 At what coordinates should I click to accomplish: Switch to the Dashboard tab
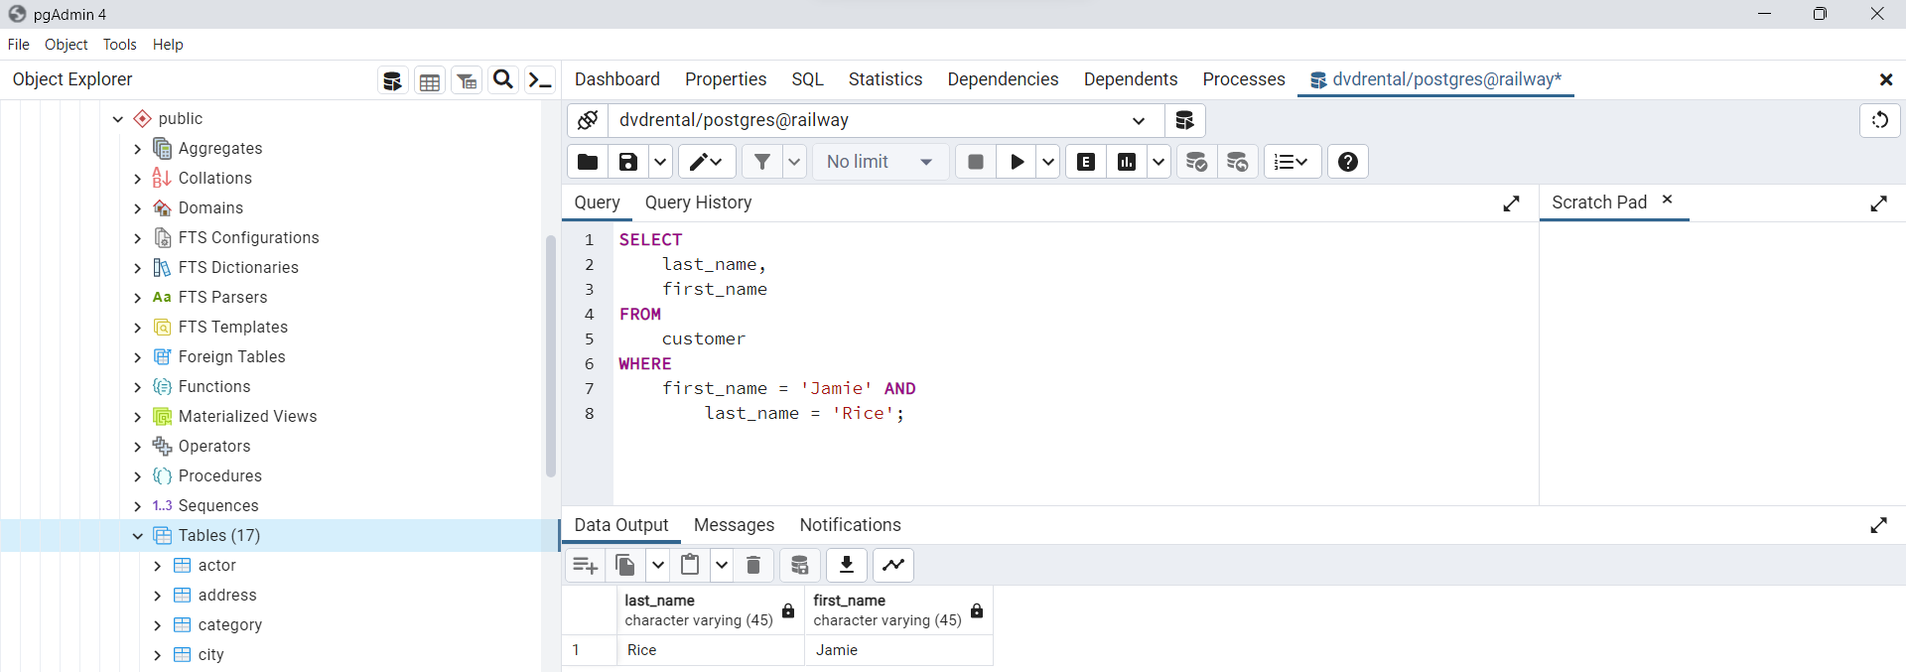click(617, 79)
